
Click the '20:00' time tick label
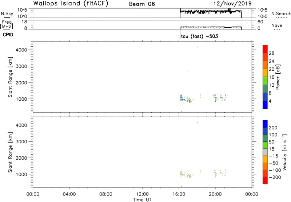click(x=215, y=194)
